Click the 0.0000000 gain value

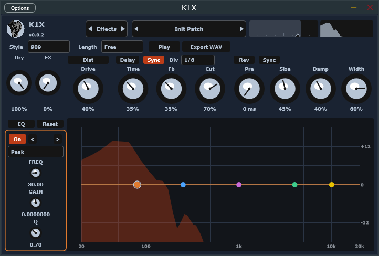pos(36,214)
